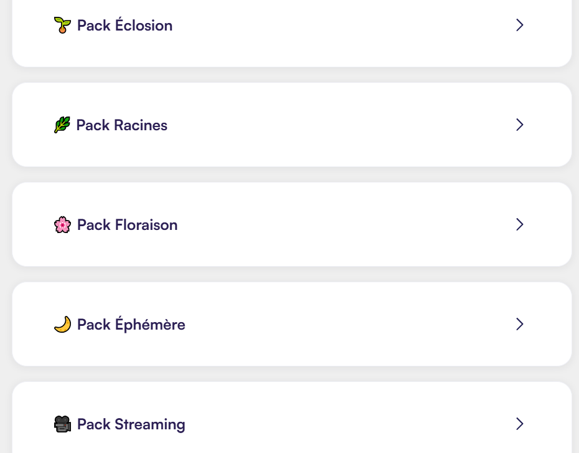
Task: Expand Pack Éclosion using its chevron arrow
Action: [520, 25]
